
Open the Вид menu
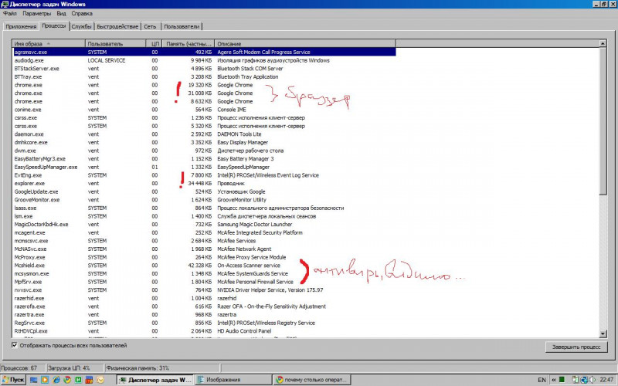pyautogui.click(x=61, y=13)
